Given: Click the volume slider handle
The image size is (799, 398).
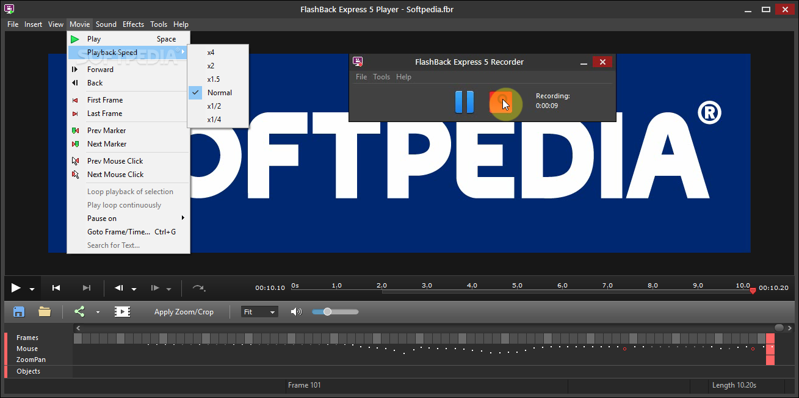Looking at the screenshot, I should [x=327, y=311].
